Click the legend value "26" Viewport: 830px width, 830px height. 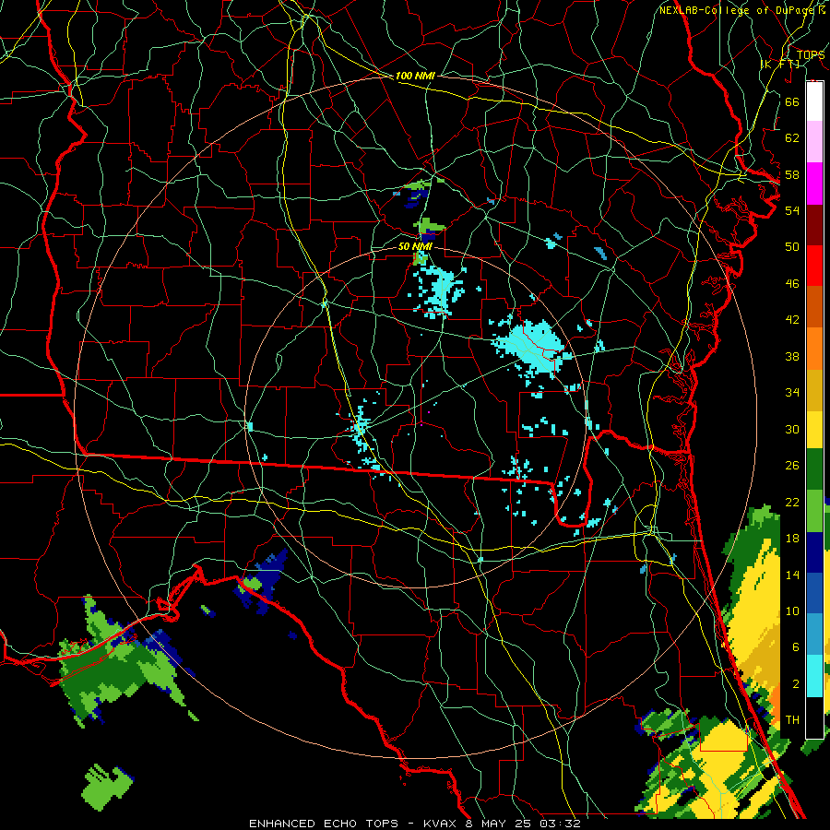coord(792,466)
